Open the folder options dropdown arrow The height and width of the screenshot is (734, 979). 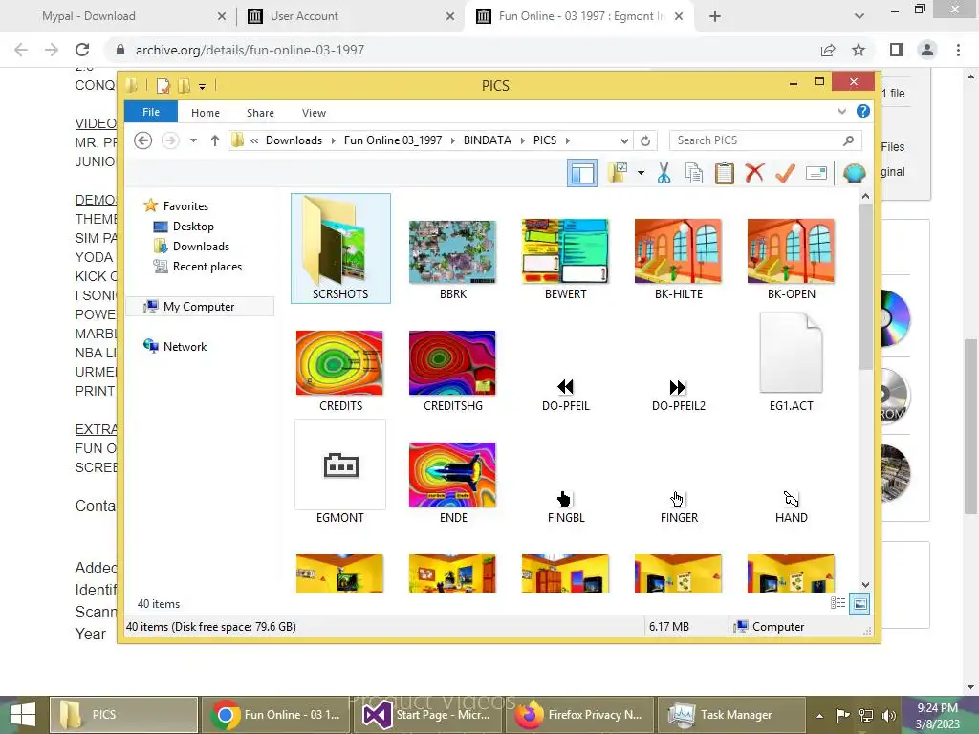(x=641, y=173)
